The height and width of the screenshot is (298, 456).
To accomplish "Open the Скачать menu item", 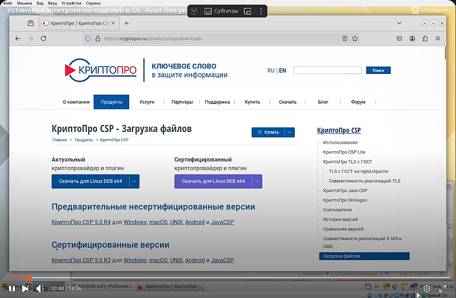I will (x=287, y=102).
